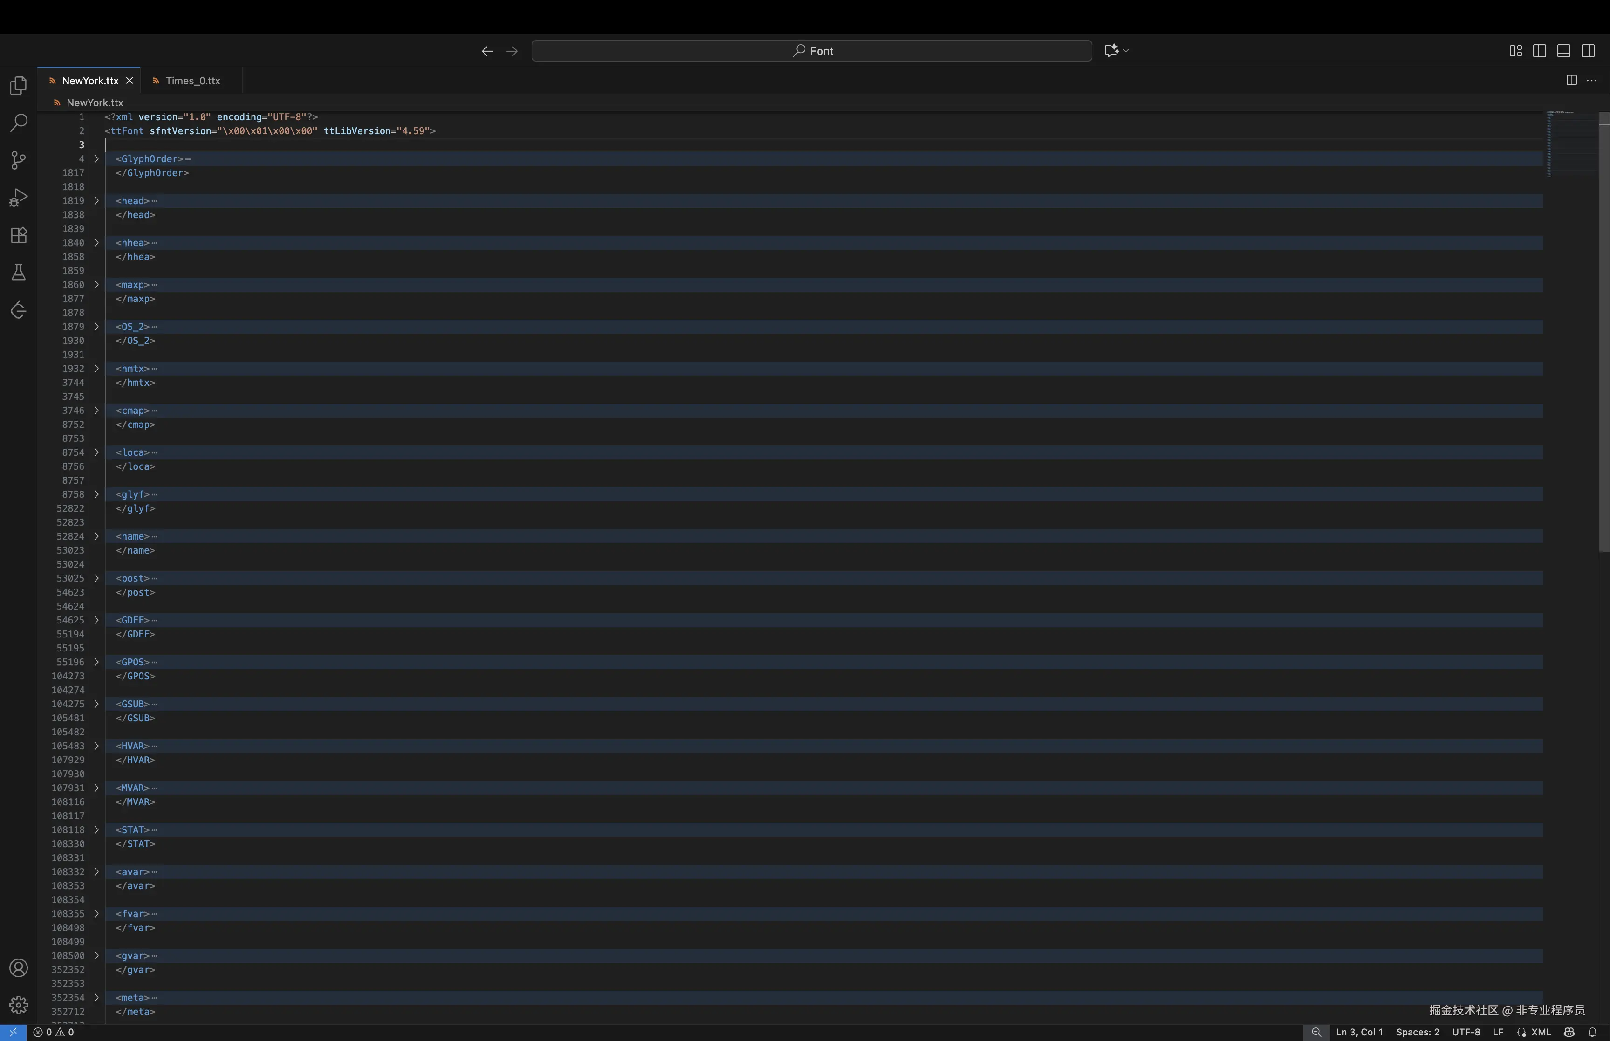This screenshot has height=1041, width=1610.
Task: Open Run and Debug view
Action: (x=18, y=198)
